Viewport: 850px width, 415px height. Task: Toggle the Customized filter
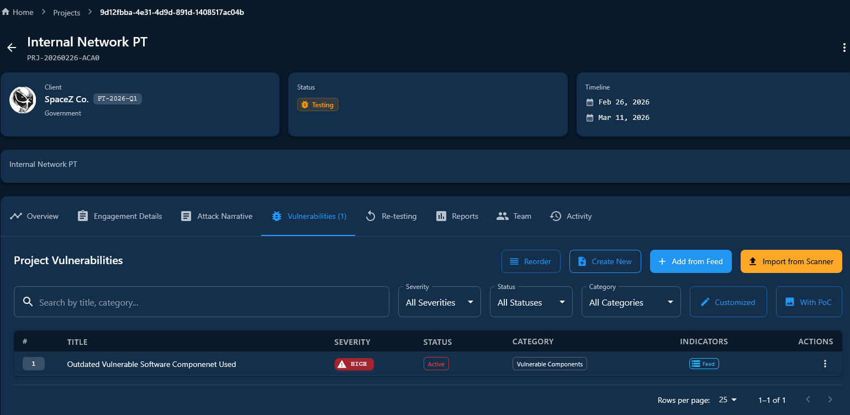pyautogui.click(x=728, y=302)
